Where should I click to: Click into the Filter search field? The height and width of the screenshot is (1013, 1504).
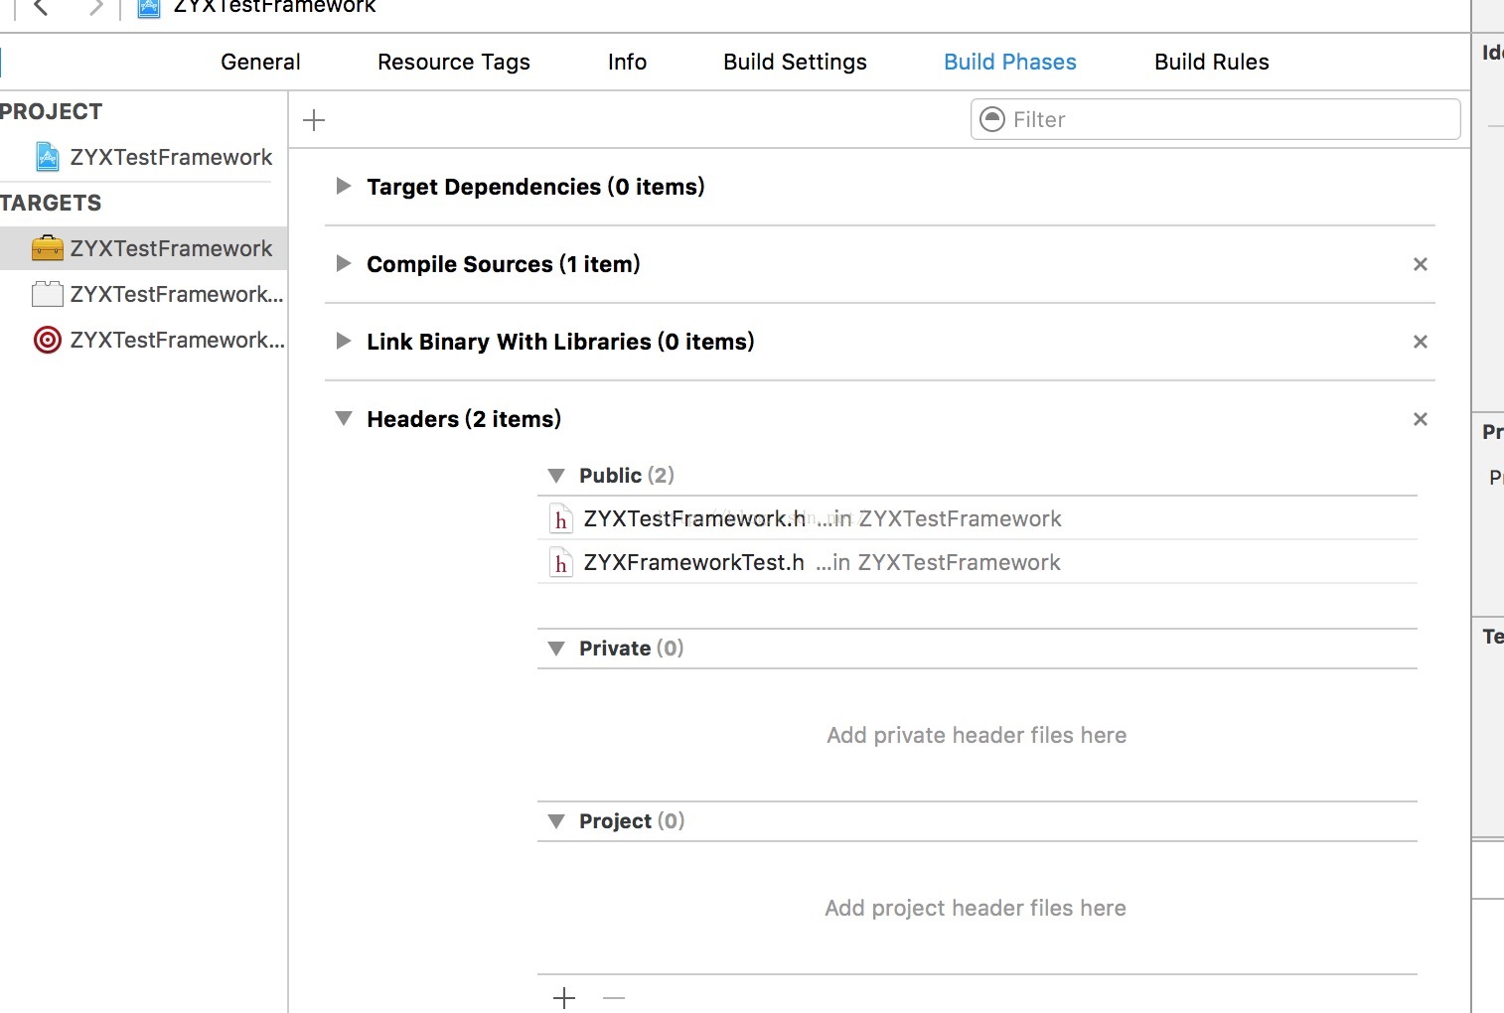click(x=1215, y=119)
